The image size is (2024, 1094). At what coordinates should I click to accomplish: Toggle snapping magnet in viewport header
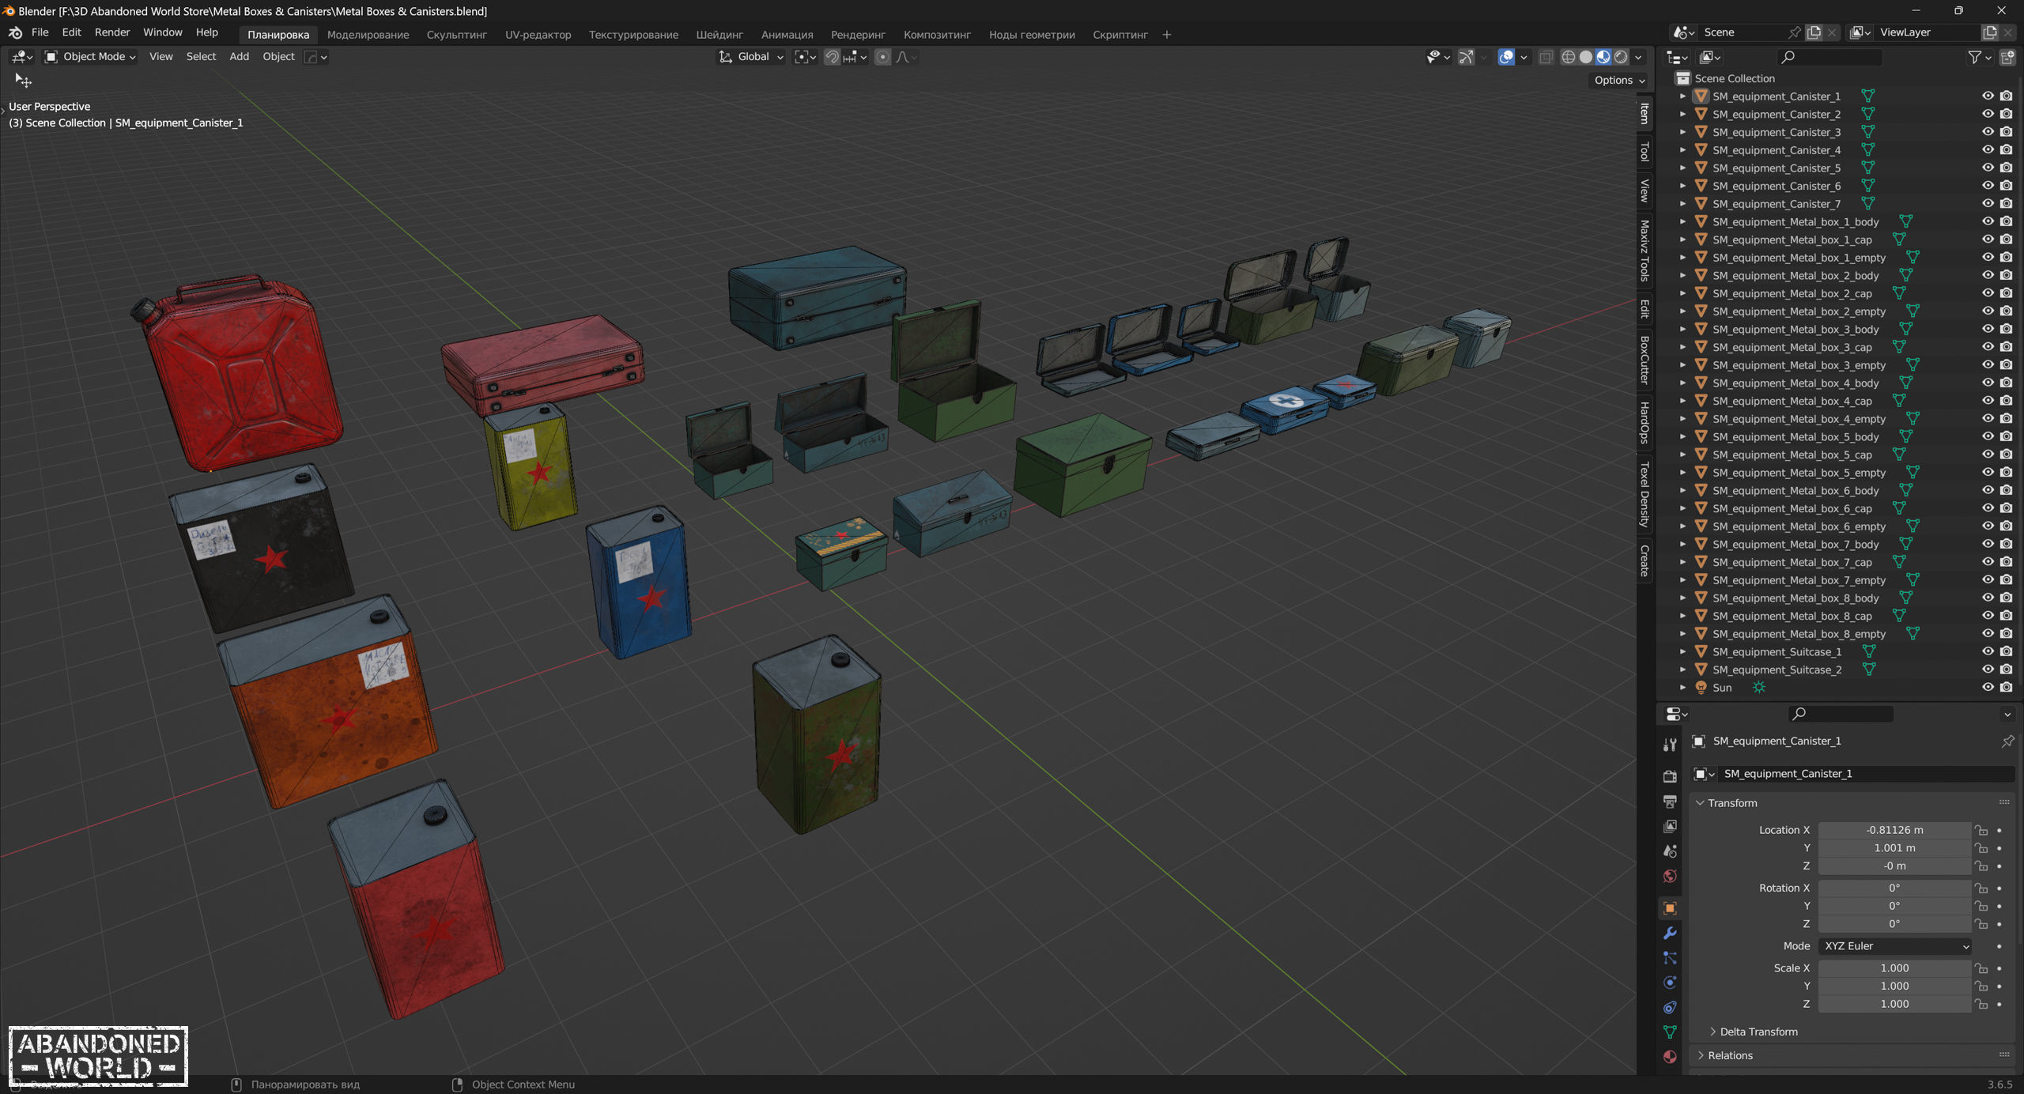(x=832, y=57)
